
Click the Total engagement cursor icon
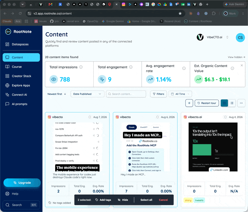coord(102,79)
